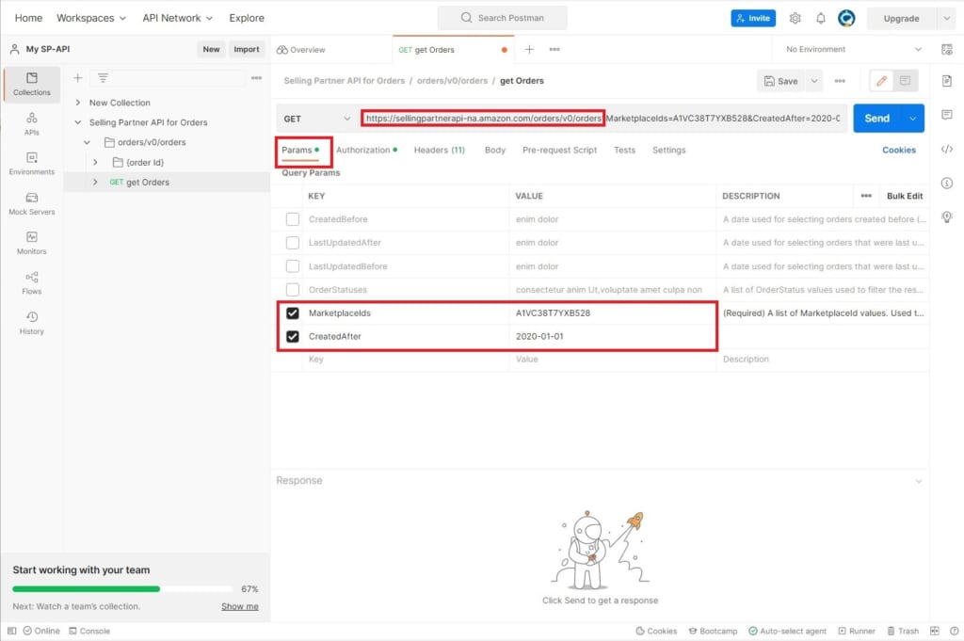Open the request info icon

(947, 184)
